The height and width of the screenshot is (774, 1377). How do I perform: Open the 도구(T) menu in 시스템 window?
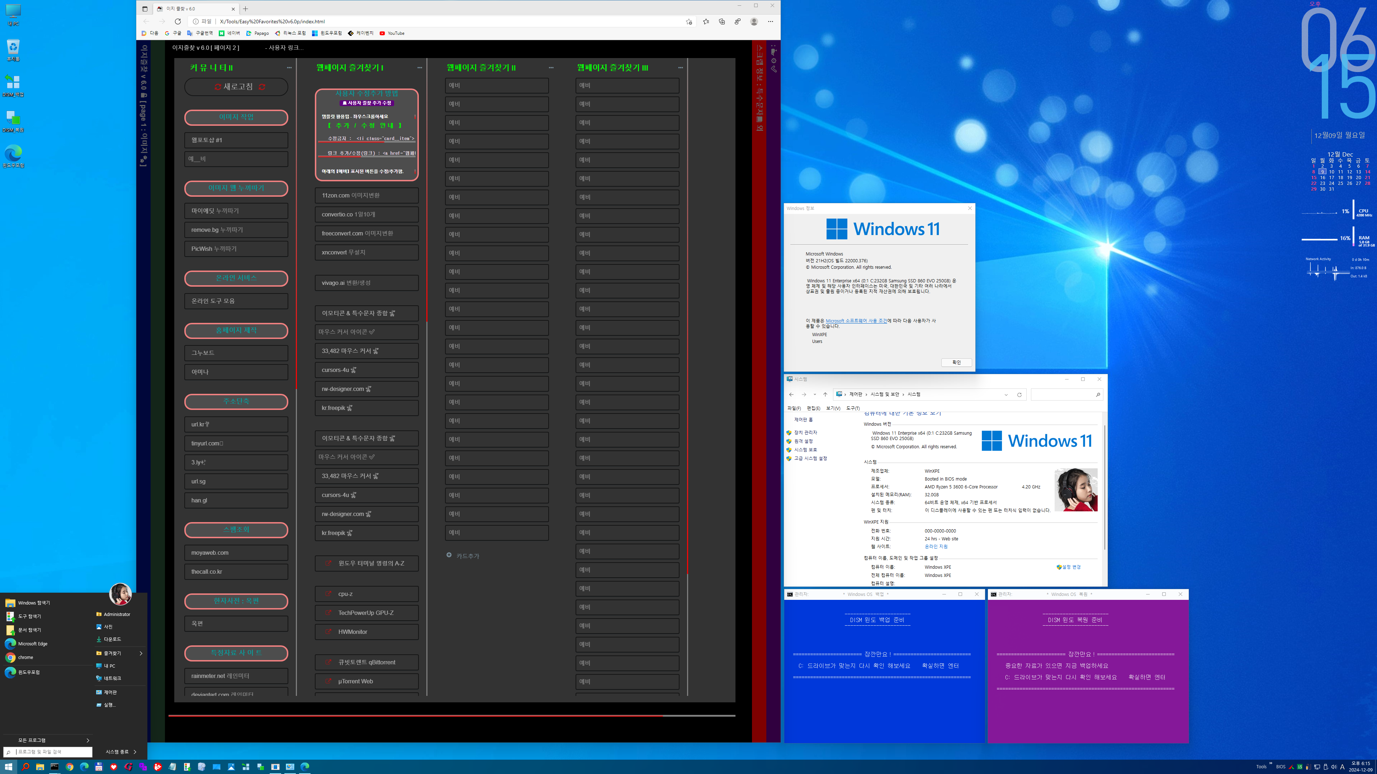[x=853, y=408]
